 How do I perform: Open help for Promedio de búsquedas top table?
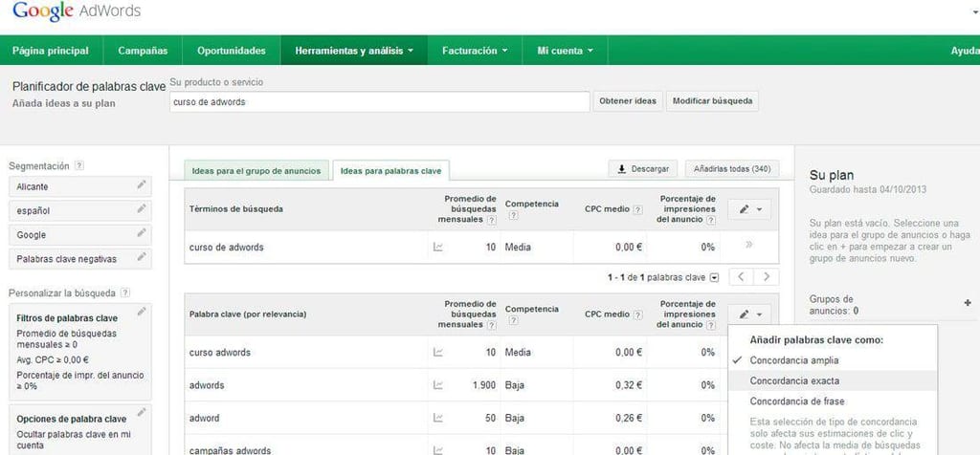click(492, 220)
